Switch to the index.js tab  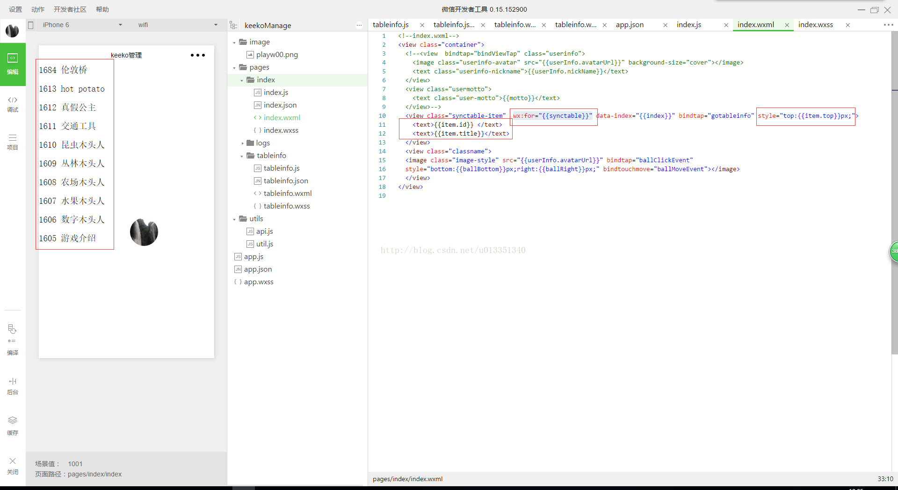[x=689, y=25]
